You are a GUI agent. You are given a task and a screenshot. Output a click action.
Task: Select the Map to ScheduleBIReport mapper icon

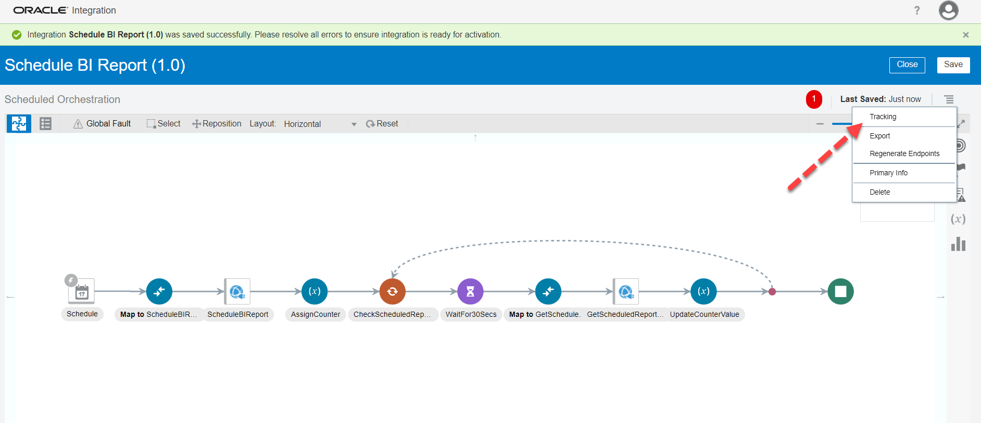click(x=159, y=291)
